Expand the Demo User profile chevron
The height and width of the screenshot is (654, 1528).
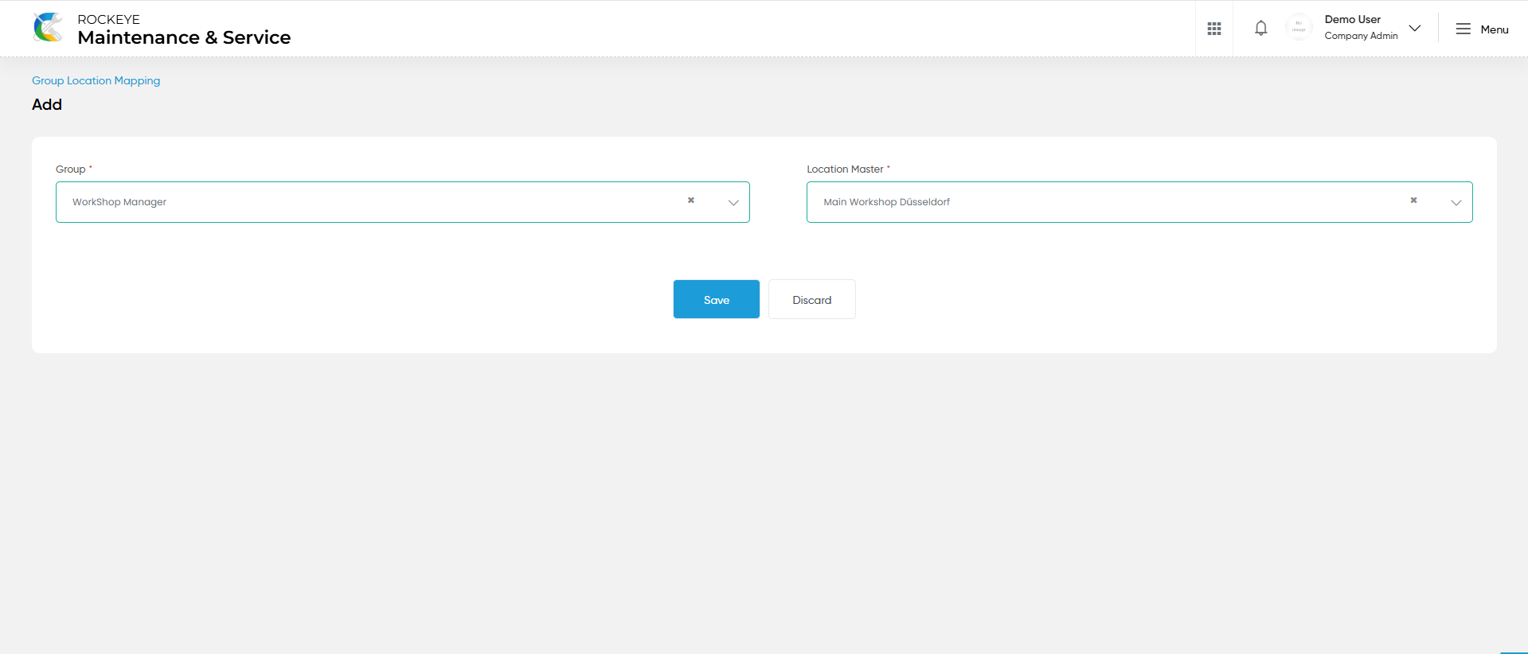click(x=1415, y=29)
